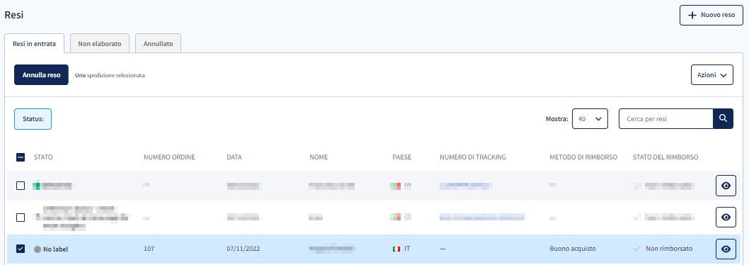The width and height of the screenshot is (749, 265).
Task: Sort by the Numero ordine column header
Action: click(x=170, y=157)
